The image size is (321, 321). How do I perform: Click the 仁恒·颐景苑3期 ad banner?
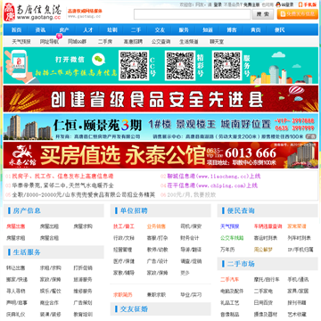[160, 127]
